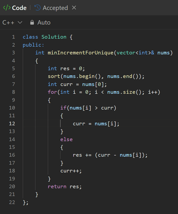The width and height of the screenshot is (178, 214).
Task: Click the closing '};' on line 22
Action: pyautogui.click(x=25, y=202)
